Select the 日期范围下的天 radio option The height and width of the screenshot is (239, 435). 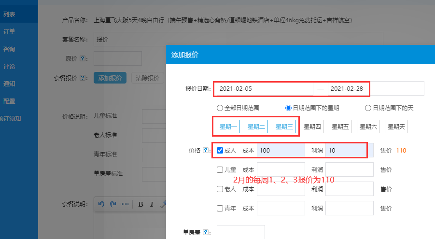(368, 108)
